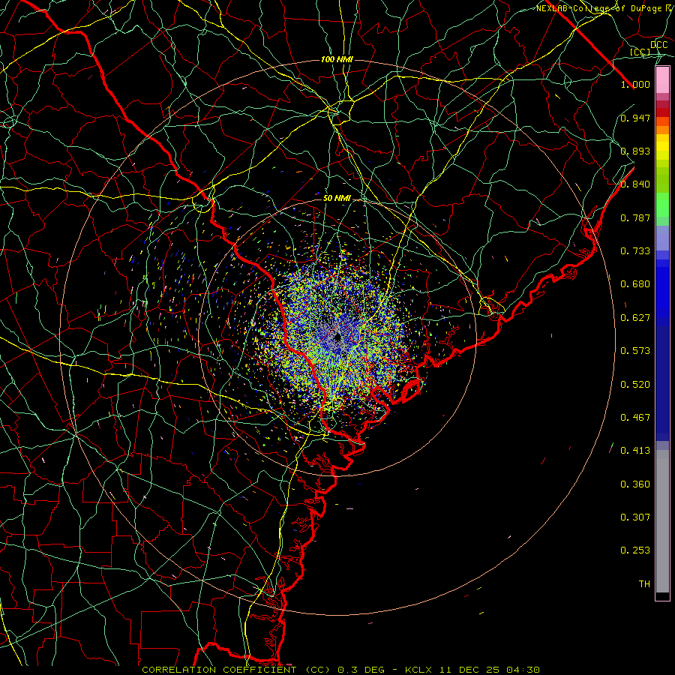This screenshot has height=675, width=675.
Task: Click the 0.253 legend value
Action: pos(635,550)
